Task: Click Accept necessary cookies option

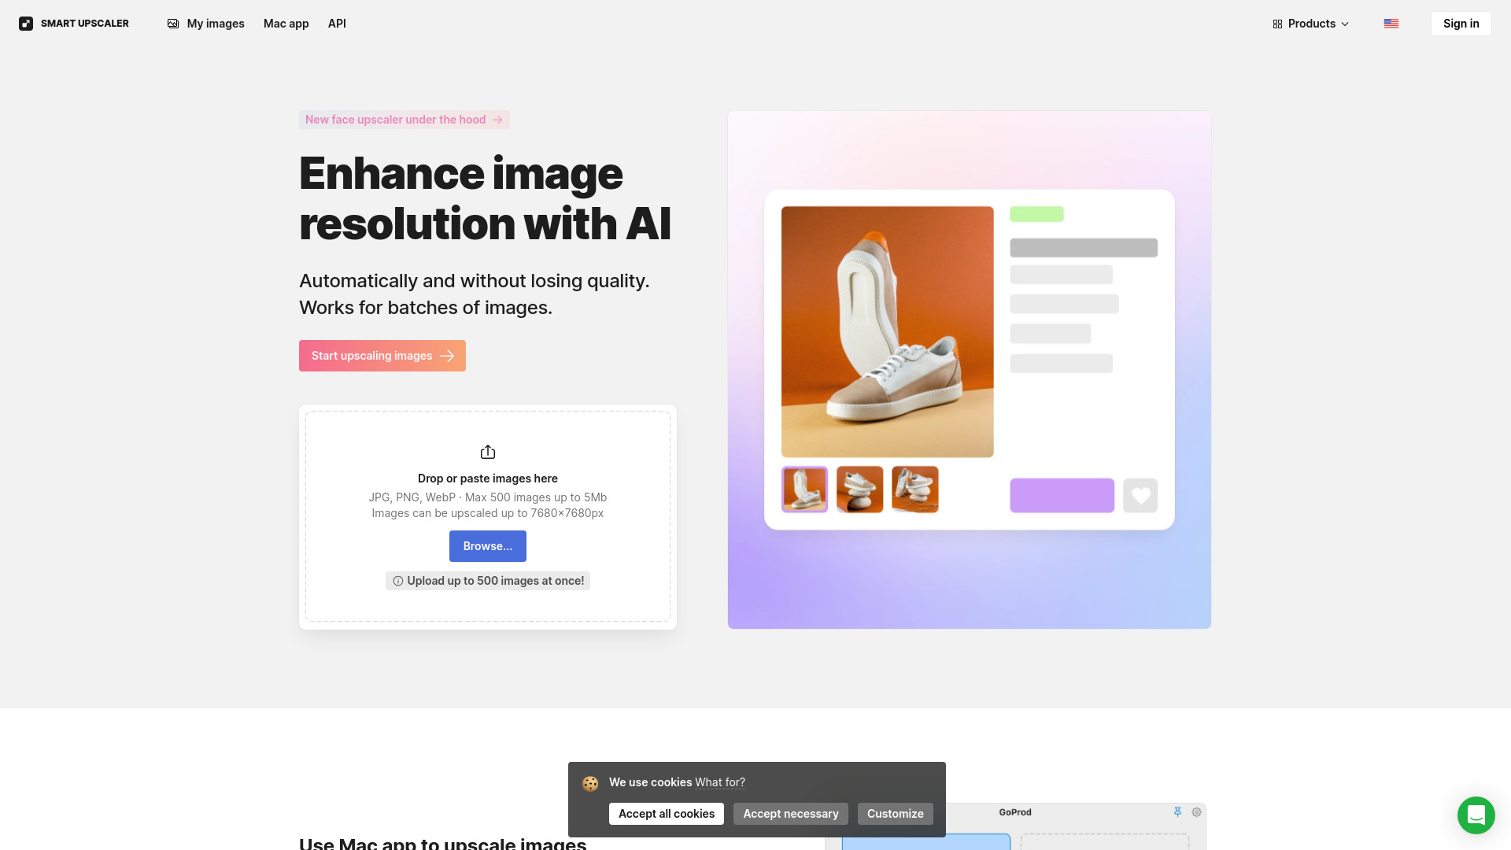Action: (x=790, y=814)
